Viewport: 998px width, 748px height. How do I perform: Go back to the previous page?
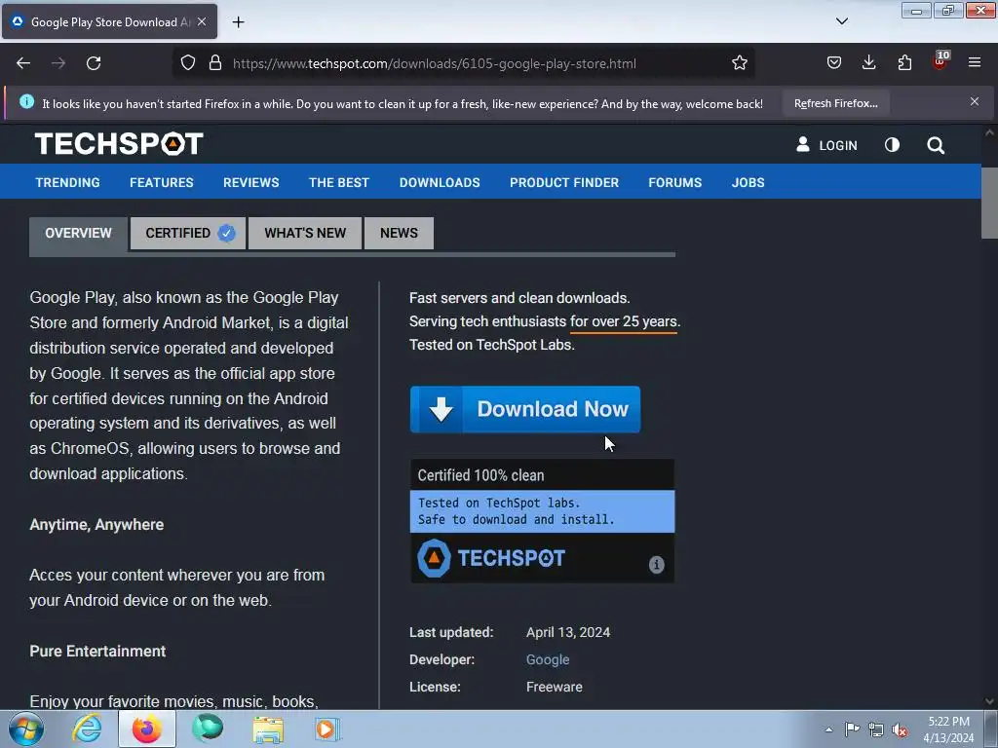tap(23, 63)
